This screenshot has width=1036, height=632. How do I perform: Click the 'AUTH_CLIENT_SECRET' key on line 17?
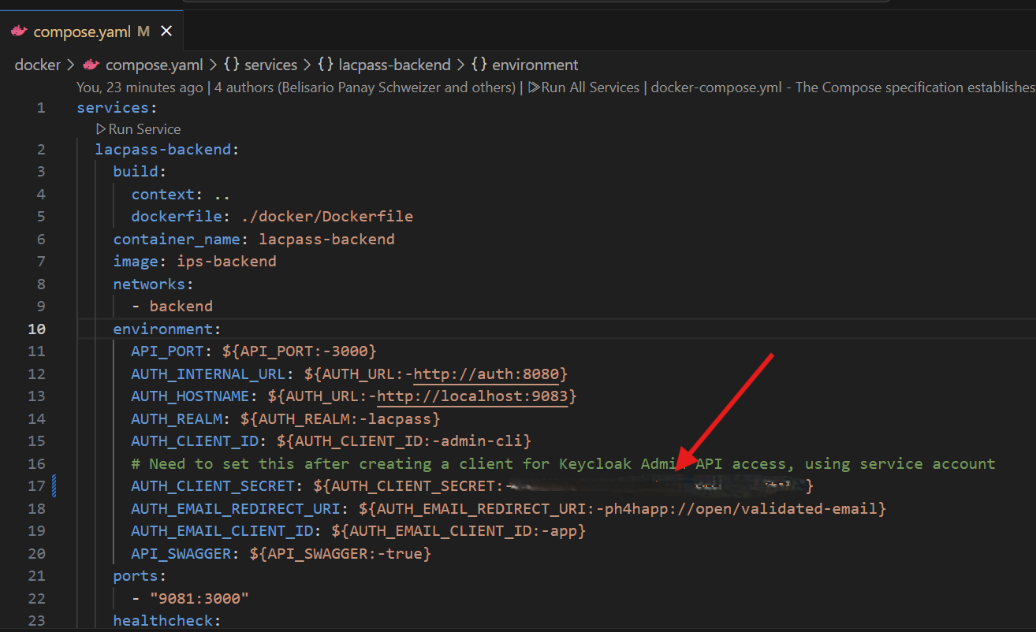[x=213, y=485]
